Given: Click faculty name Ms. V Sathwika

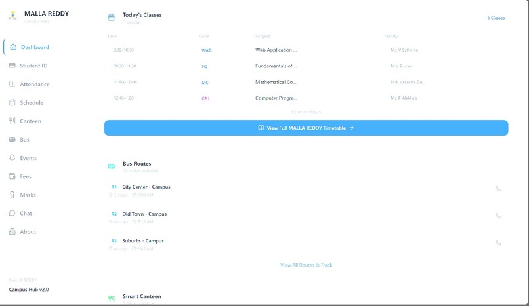Looking at the screenshot, I should coord(404,50).
